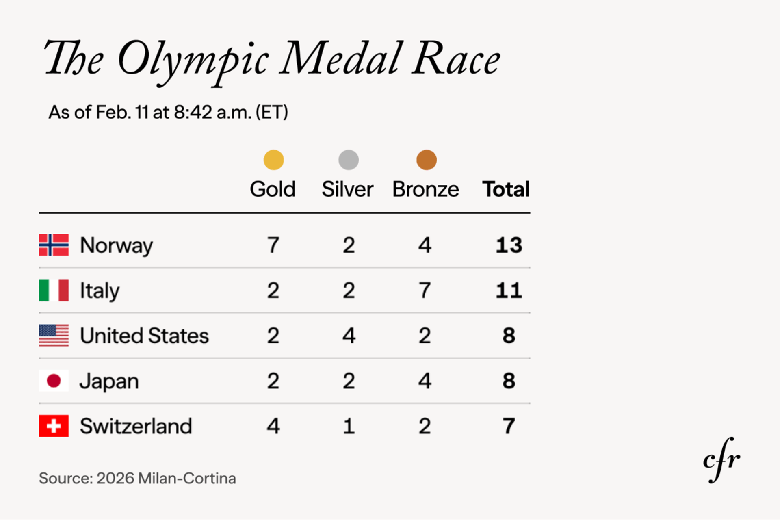This screenshot has height=520, width=780.
Task: Select the silver medal circle
Action: click(348, 160)
